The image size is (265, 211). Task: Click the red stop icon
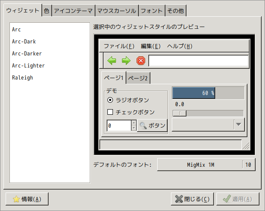[141, 61]
